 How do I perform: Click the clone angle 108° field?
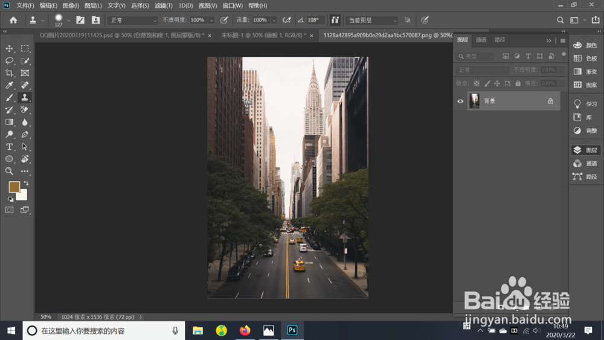[x=315, y=20]
